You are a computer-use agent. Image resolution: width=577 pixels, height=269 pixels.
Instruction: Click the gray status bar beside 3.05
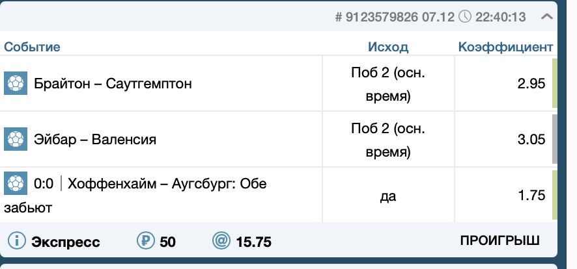(x=554, y=138)
